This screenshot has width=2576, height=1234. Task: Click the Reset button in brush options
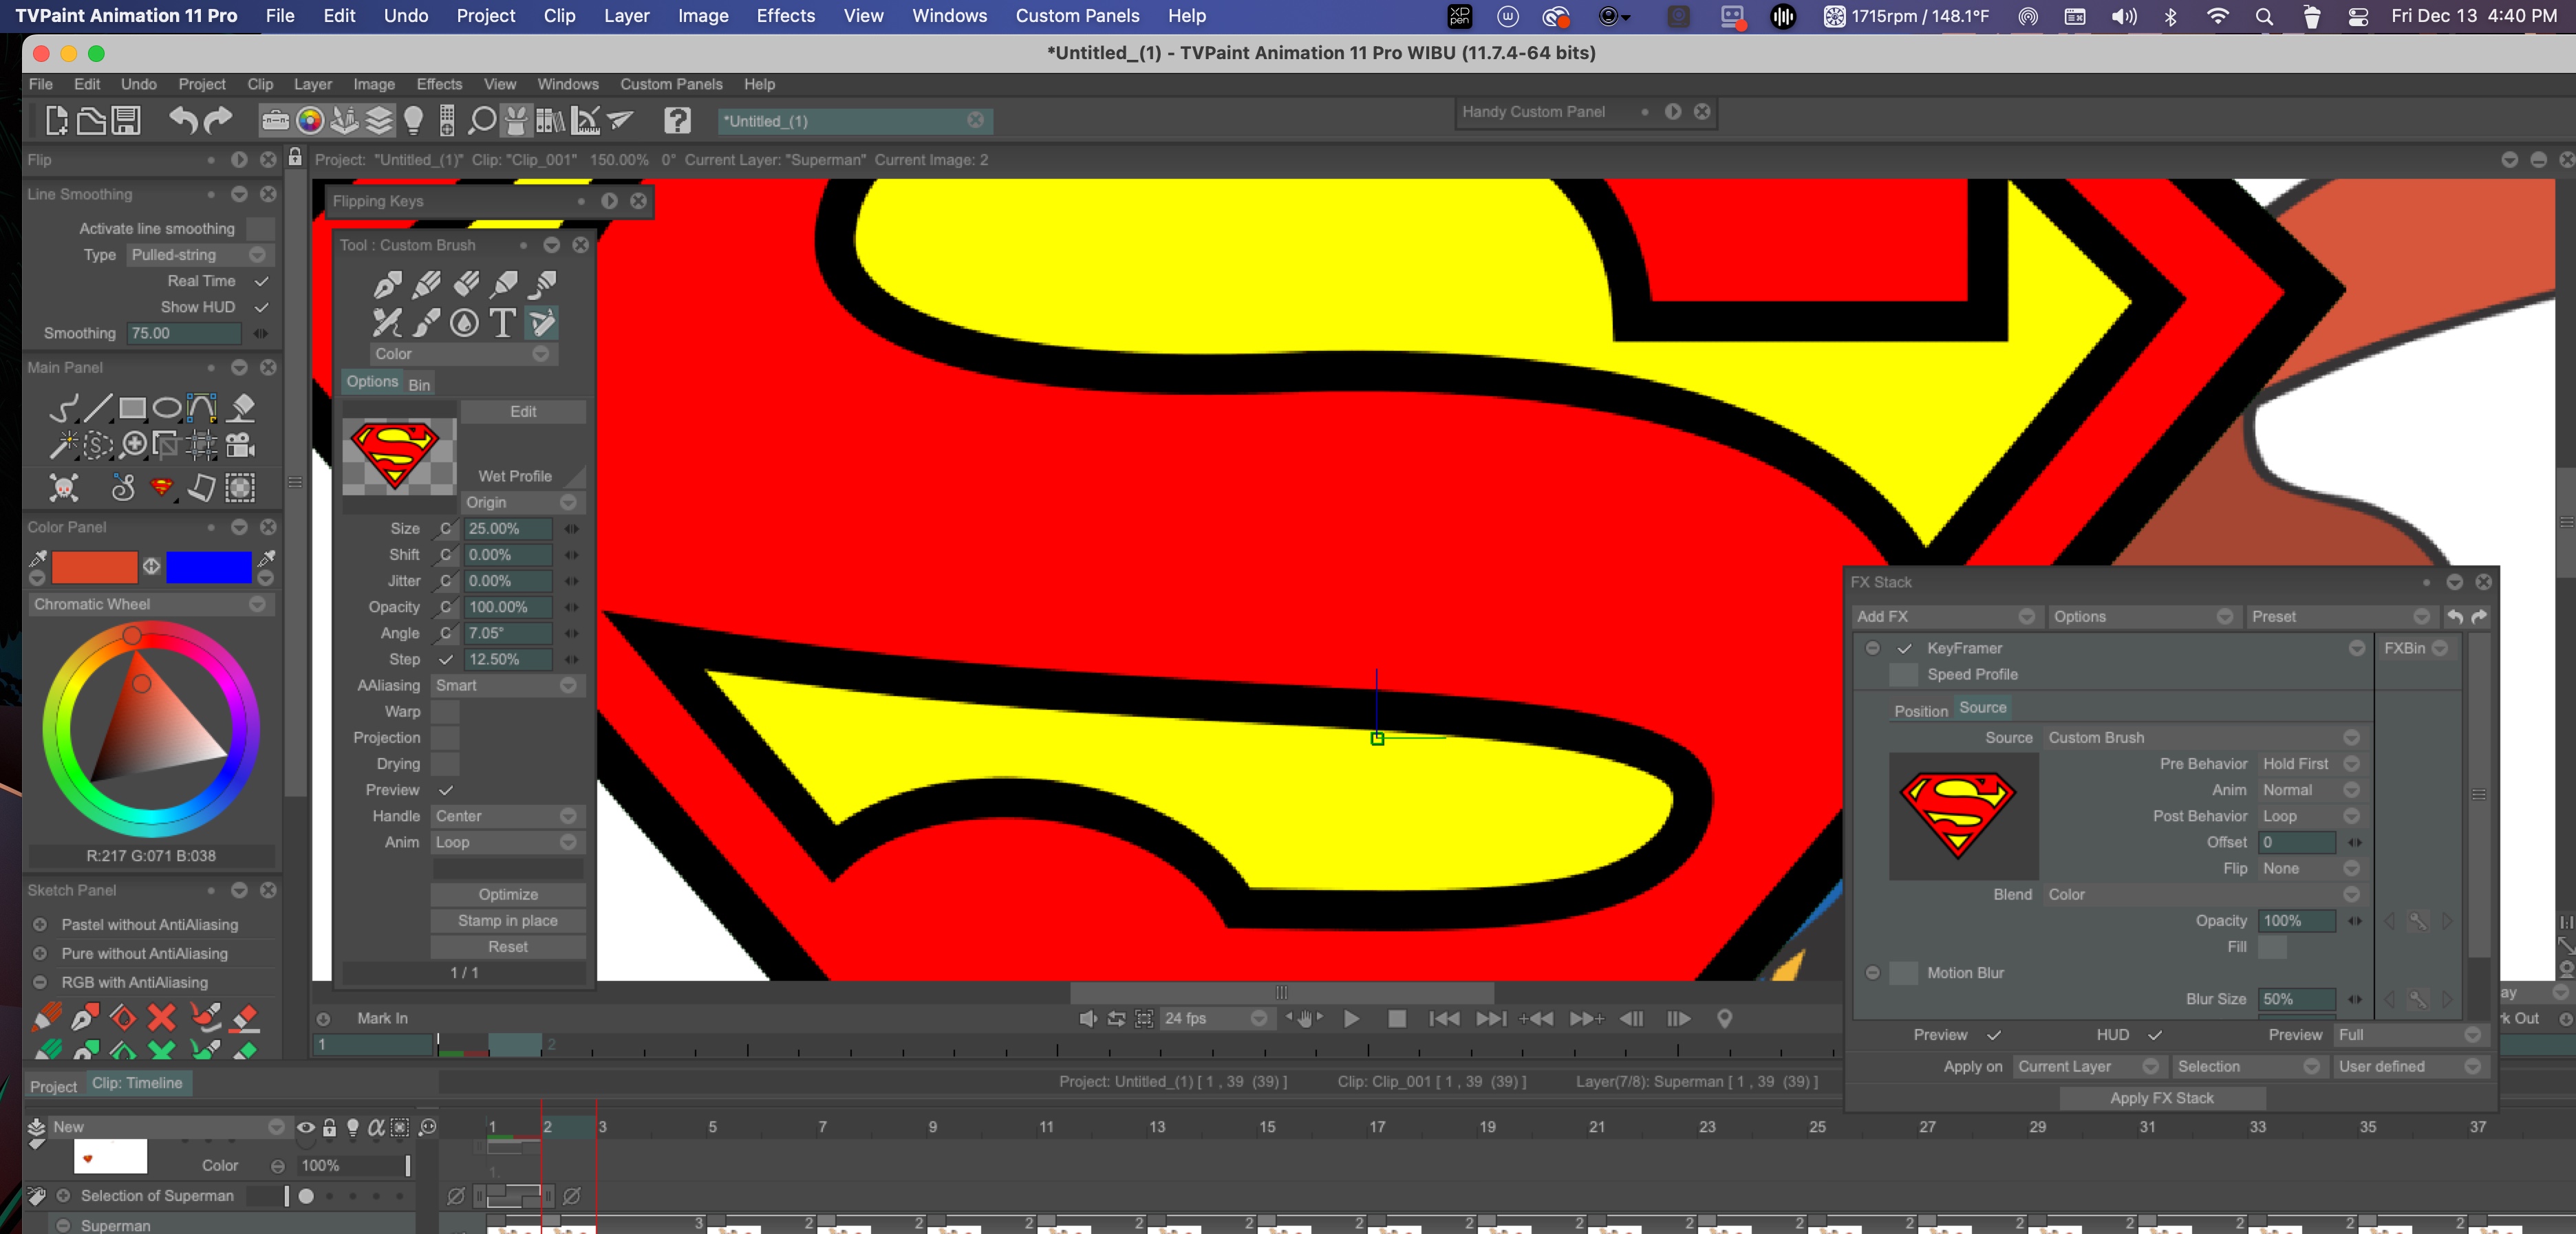508,946
